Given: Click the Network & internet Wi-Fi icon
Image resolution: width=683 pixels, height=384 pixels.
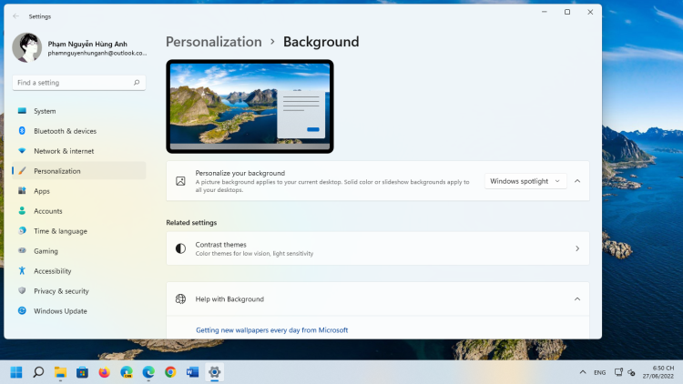Looking at the screenshot, I should pos(22,151).
